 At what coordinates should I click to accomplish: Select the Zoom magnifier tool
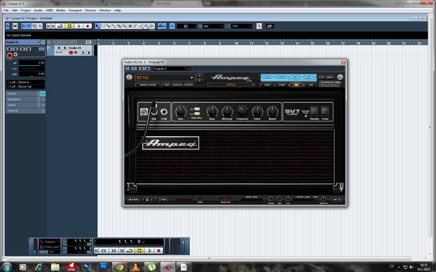125,26
